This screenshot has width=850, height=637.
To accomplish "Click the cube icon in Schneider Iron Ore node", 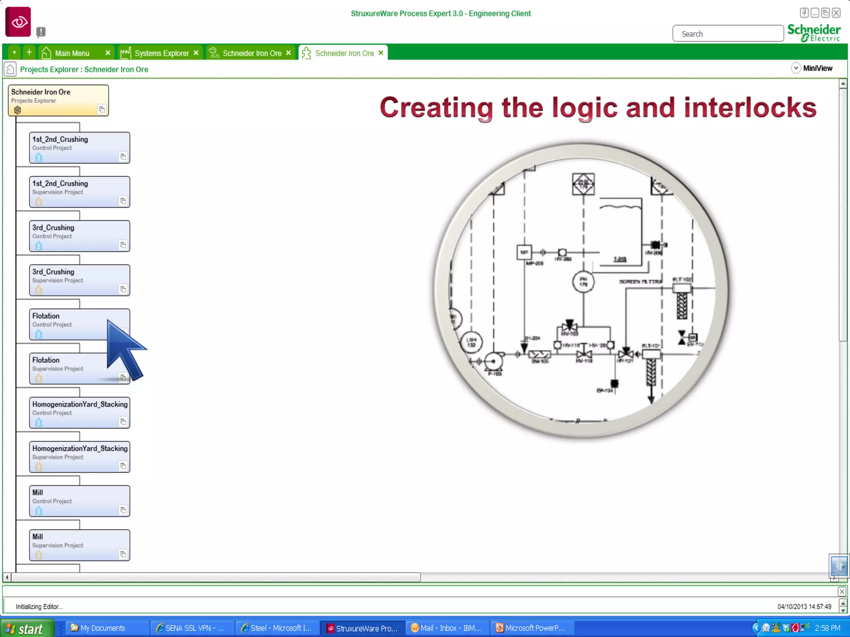I will coord(17,110).
